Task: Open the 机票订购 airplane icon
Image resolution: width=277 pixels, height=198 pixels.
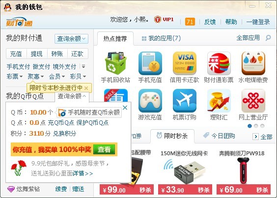Action: [185, 101]
